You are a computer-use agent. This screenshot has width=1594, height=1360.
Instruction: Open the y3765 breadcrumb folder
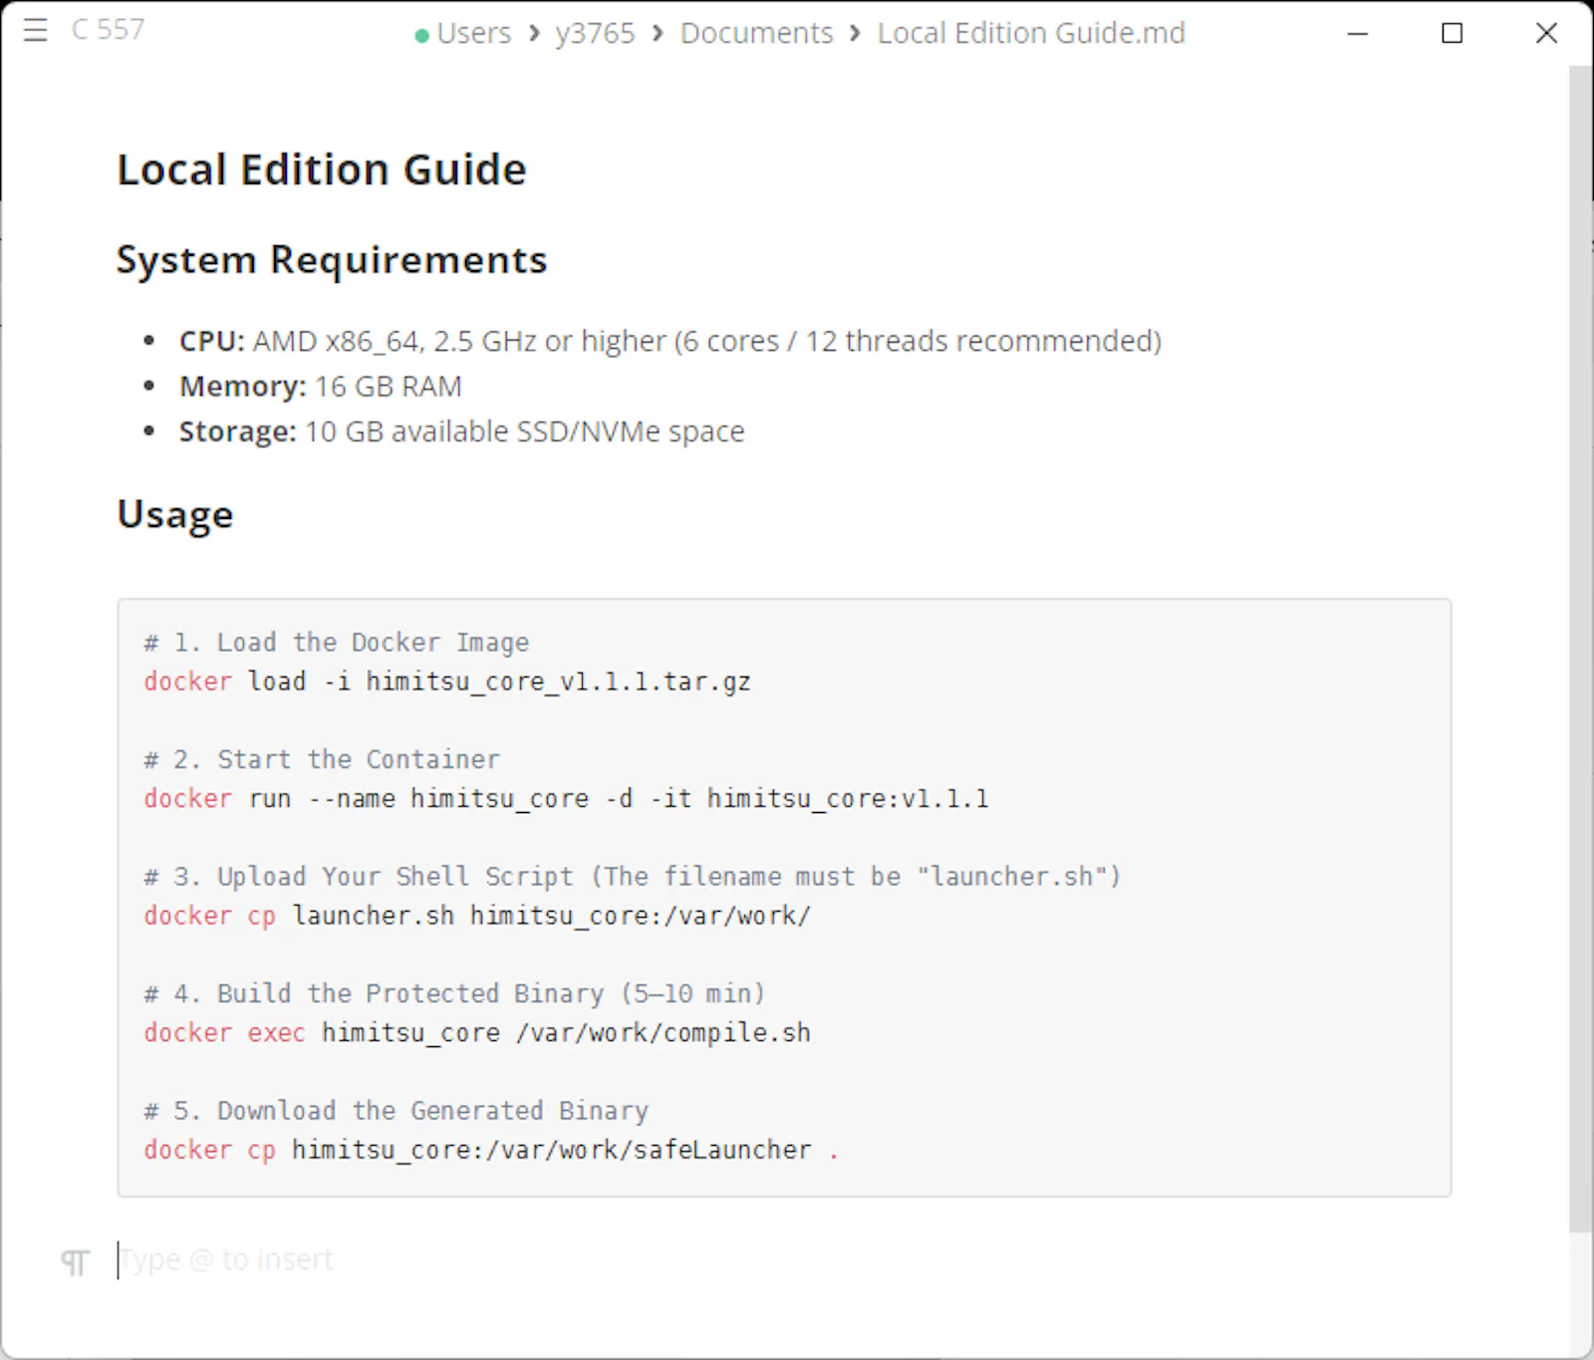(595, 33)
